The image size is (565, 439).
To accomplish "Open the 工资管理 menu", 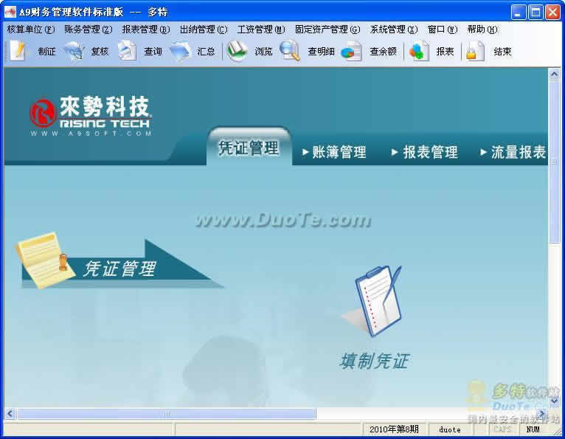I will click(x=260, y=30).
